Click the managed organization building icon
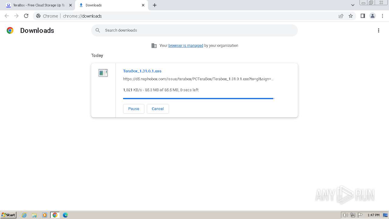The height and width of the screenshot is (219, 389). pyautogui.click(x=154, y=46)
